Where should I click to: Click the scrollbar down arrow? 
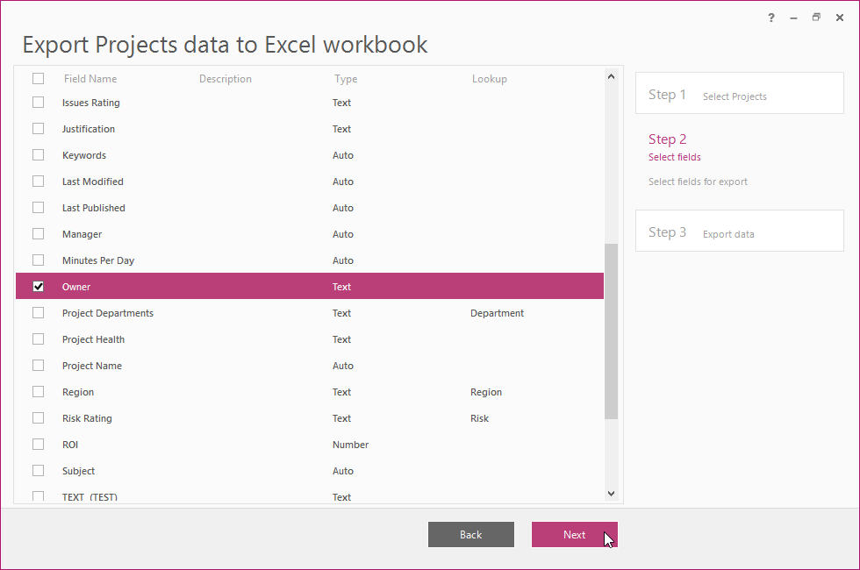[612, 494]
